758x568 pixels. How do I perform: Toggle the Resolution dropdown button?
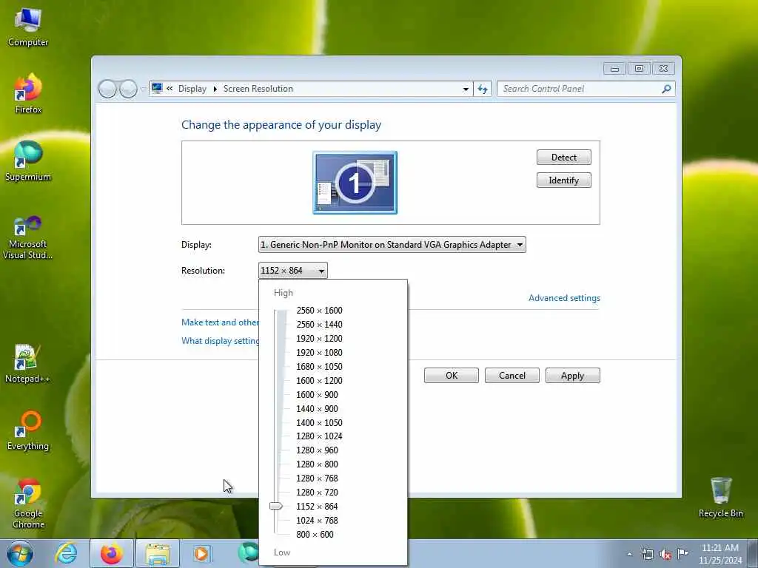point(293,271)
